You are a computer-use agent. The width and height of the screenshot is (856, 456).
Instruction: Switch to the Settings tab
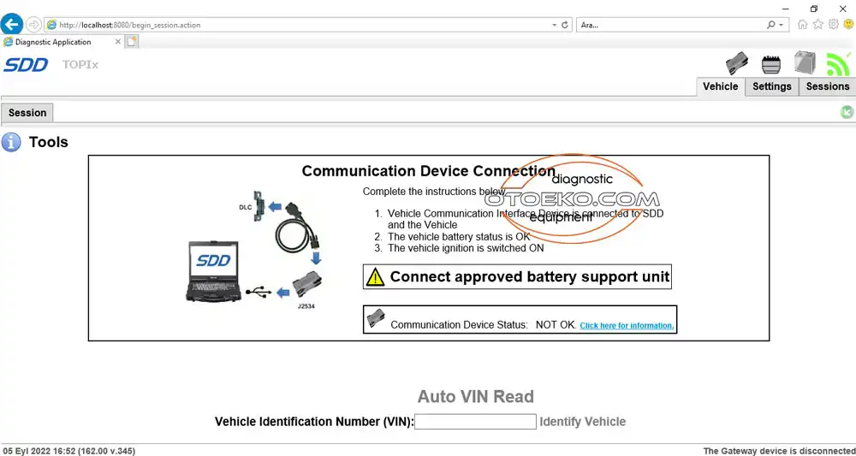(x=771, y=86)
